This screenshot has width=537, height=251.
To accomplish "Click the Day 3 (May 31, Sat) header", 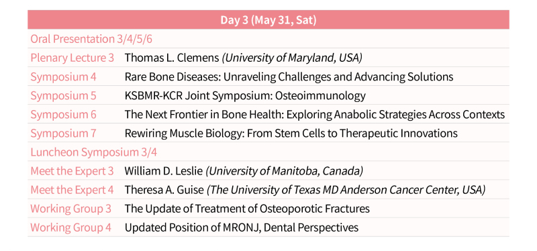I will tap(268, 20).
